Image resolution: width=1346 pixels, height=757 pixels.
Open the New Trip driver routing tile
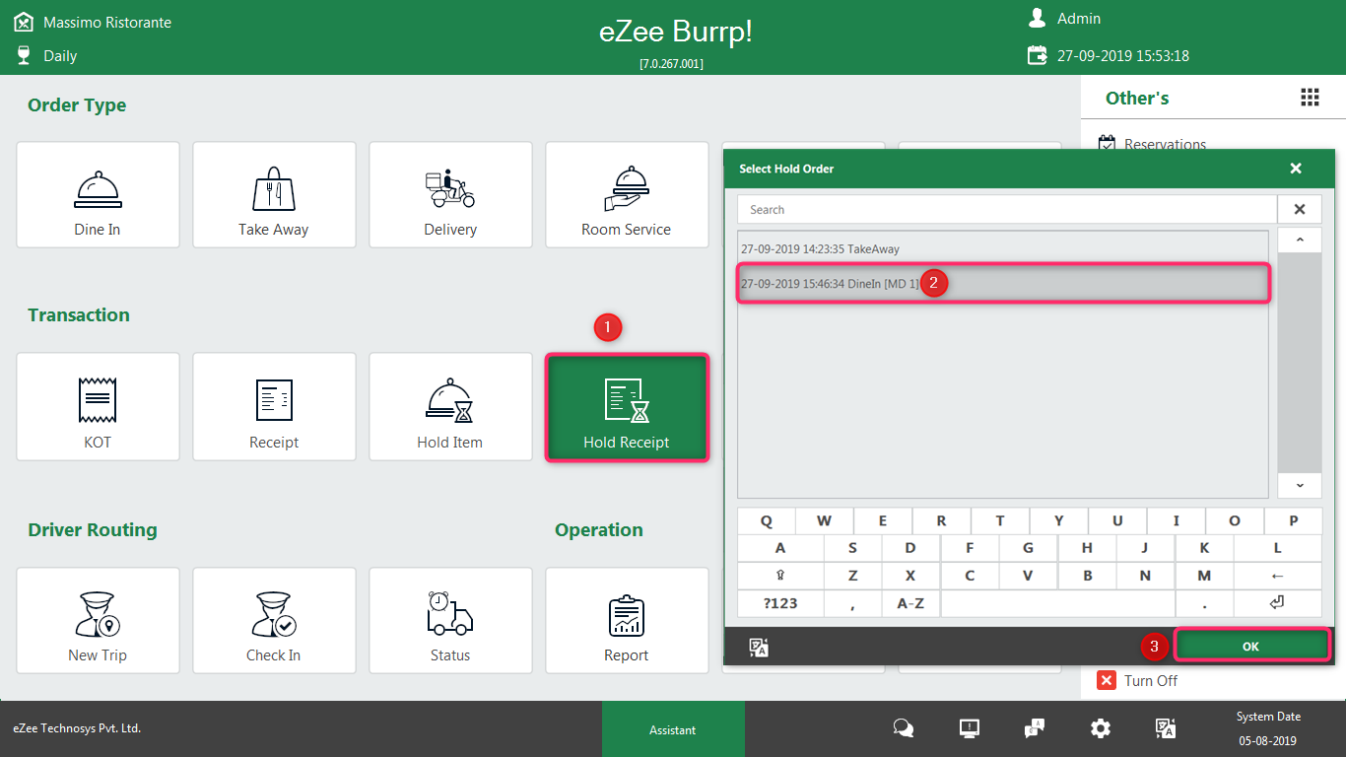tap(98, 620)
